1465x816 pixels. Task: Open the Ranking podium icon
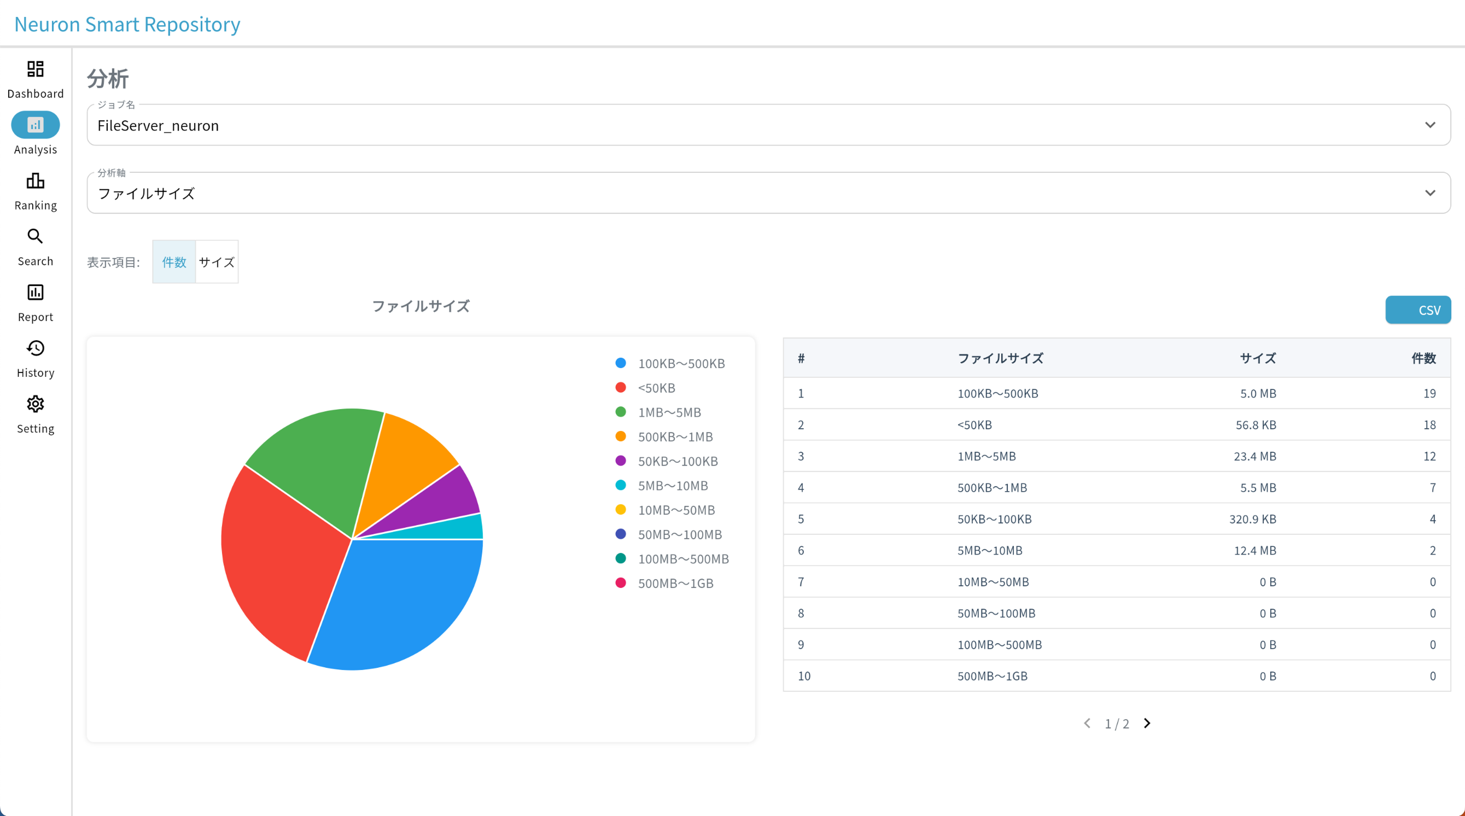pyautogui.click(x=35, y=181)
